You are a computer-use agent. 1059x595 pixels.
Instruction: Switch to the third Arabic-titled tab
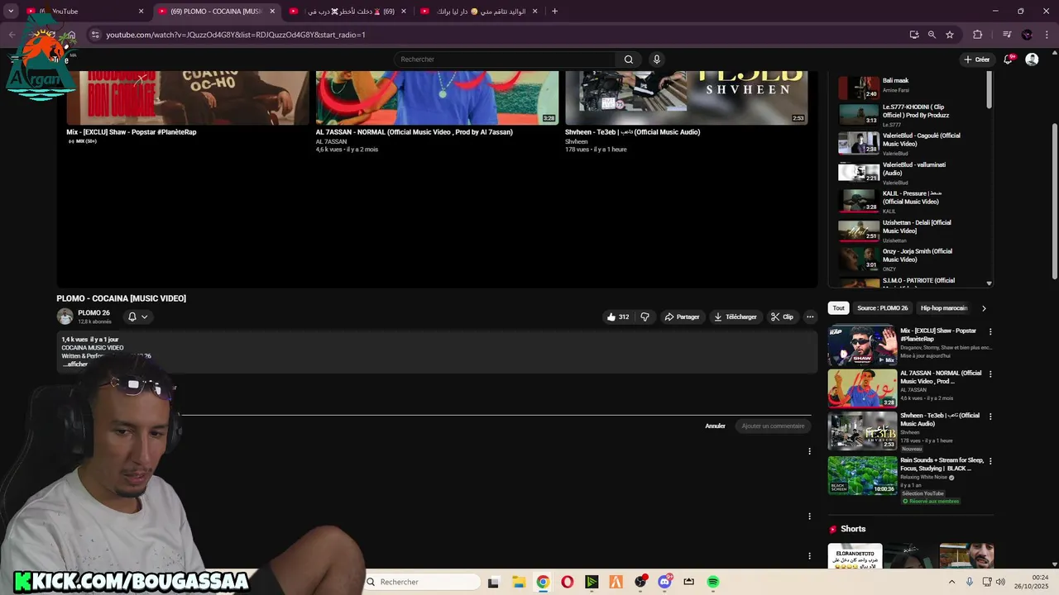tap(347, 12)
